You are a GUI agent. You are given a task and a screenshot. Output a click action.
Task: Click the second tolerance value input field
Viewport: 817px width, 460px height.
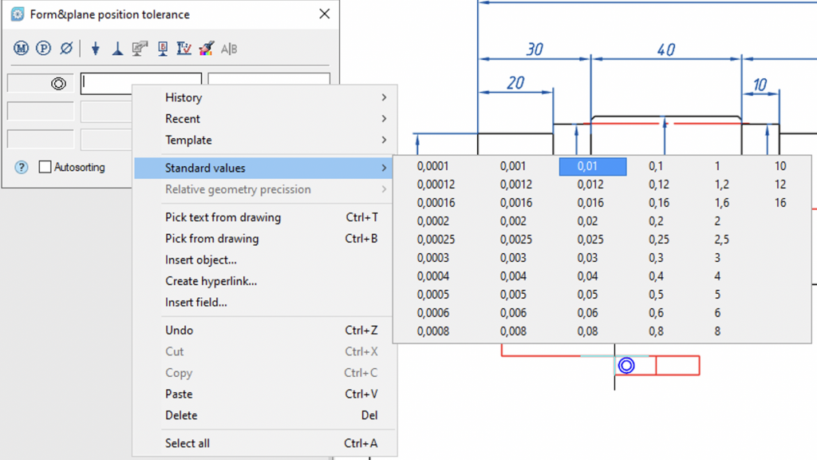(x=269, y=83)
